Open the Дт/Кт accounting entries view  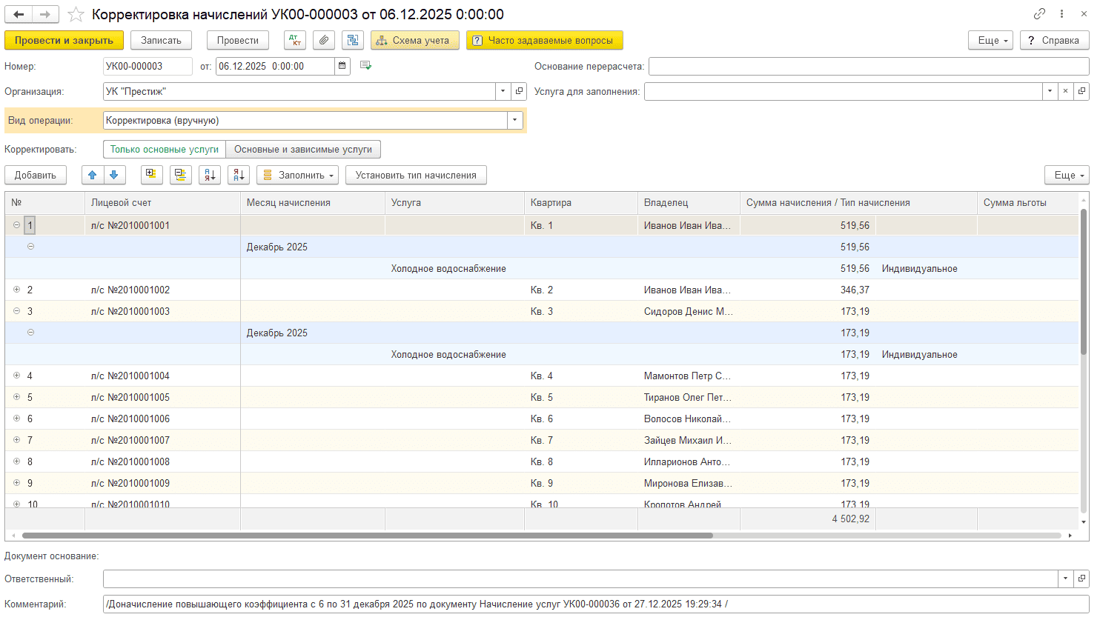pos(295,41)
